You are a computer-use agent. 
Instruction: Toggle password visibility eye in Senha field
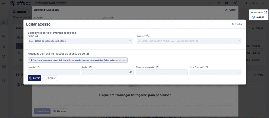click(131, 72)
